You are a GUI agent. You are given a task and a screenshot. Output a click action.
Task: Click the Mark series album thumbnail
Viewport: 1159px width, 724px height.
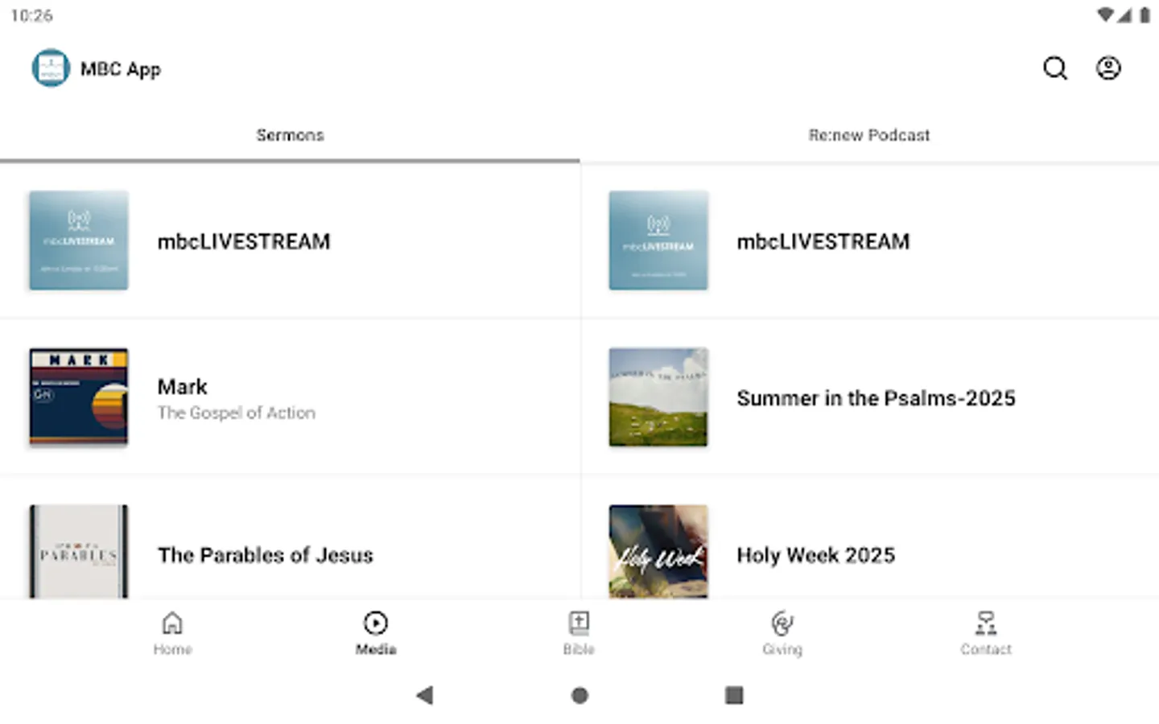[x=78, y=397]
